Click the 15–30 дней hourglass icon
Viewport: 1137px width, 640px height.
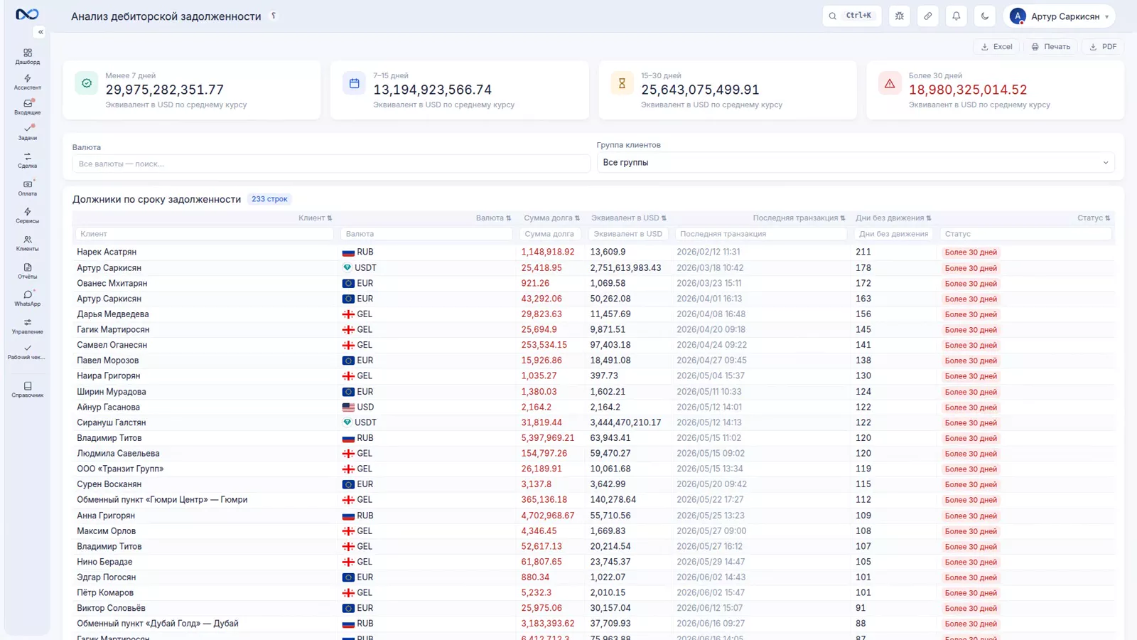pos(622,83)
